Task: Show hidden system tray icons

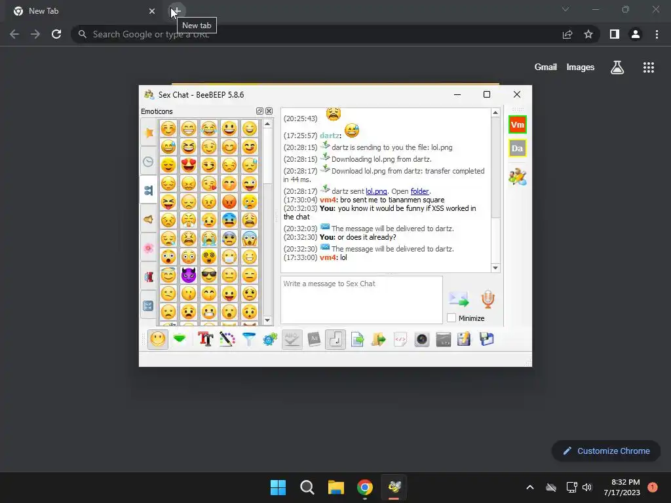Action: [529, 487]
